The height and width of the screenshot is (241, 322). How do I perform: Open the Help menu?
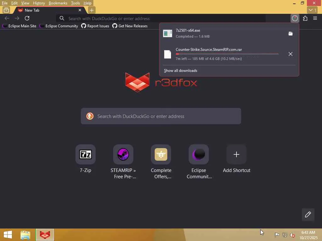click(87, 3)
